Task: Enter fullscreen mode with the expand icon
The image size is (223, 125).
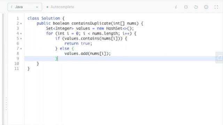Action: tap(216, 7)
